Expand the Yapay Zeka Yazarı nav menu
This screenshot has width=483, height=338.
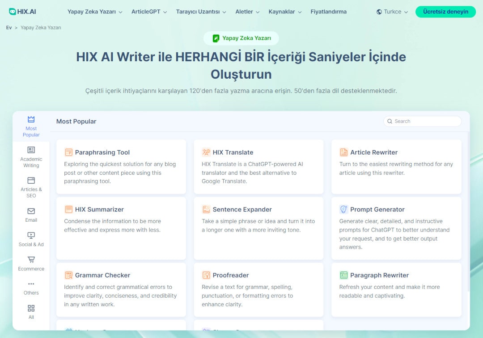point(95,12)
